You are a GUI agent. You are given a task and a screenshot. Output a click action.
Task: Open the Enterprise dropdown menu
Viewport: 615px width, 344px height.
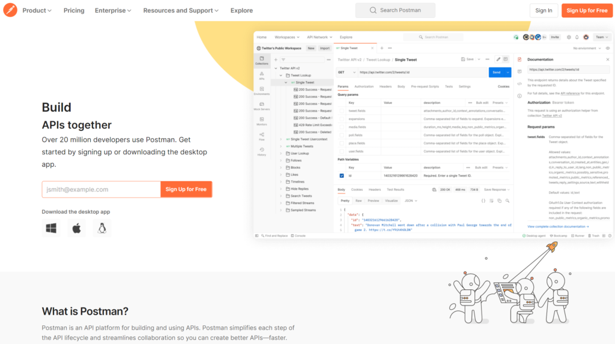113,11
